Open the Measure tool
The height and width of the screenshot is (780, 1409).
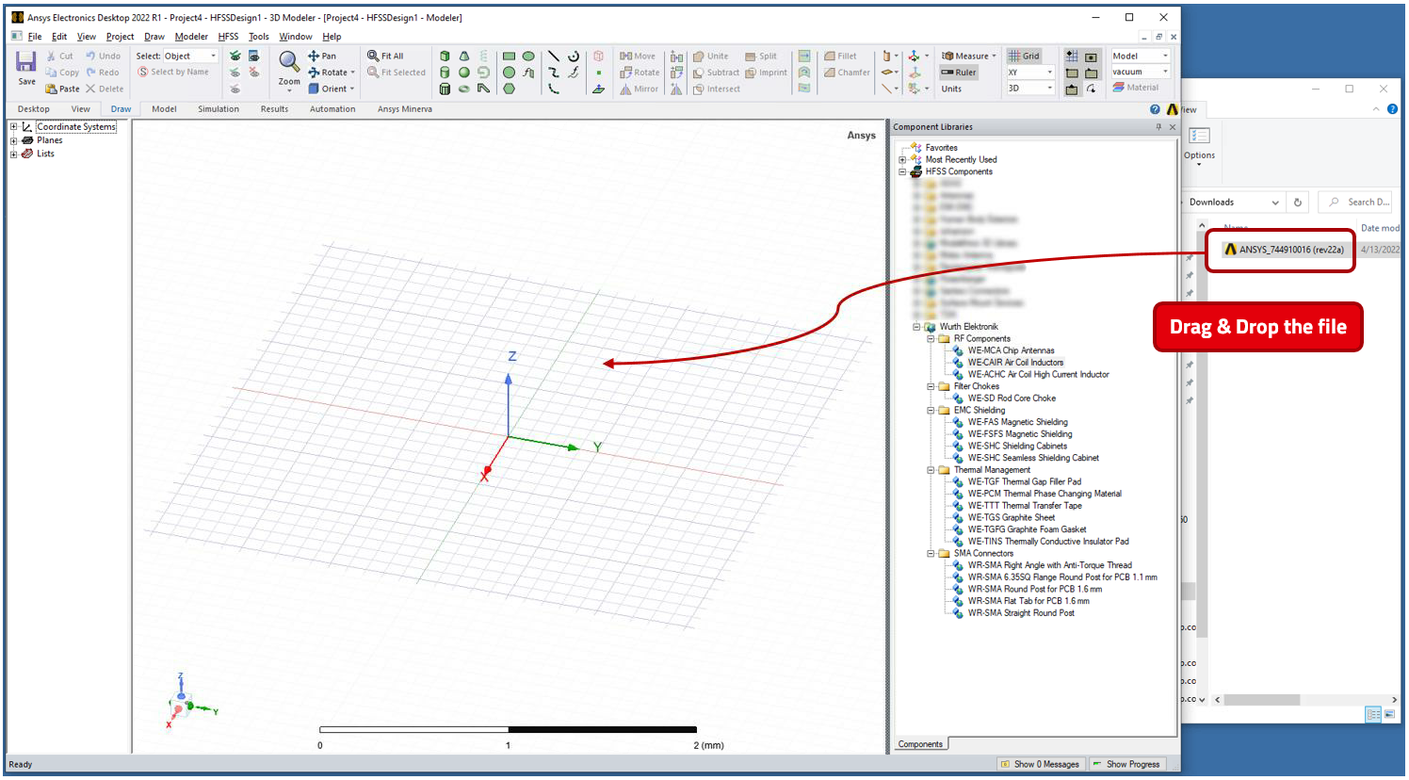coord(966,55)
